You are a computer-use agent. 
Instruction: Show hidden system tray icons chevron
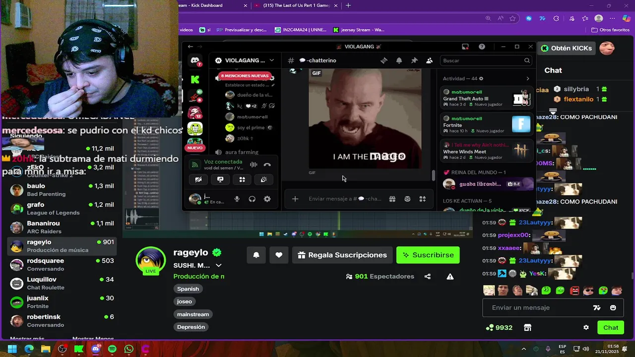click(x=524, y=349)
